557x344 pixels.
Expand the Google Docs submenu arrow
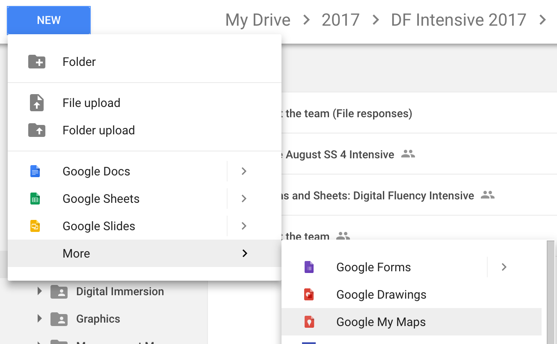[x=244, y=172]
